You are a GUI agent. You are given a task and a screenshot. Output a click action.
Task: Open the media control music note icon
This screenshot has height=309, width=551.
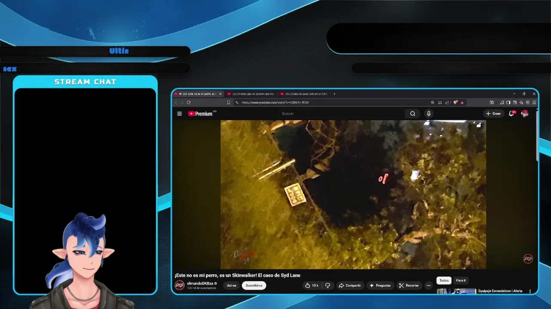tap(502, 103)
